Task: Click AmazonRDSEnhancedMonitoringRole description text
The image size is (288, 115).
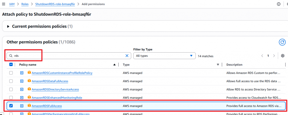Action: pos(253,98)
